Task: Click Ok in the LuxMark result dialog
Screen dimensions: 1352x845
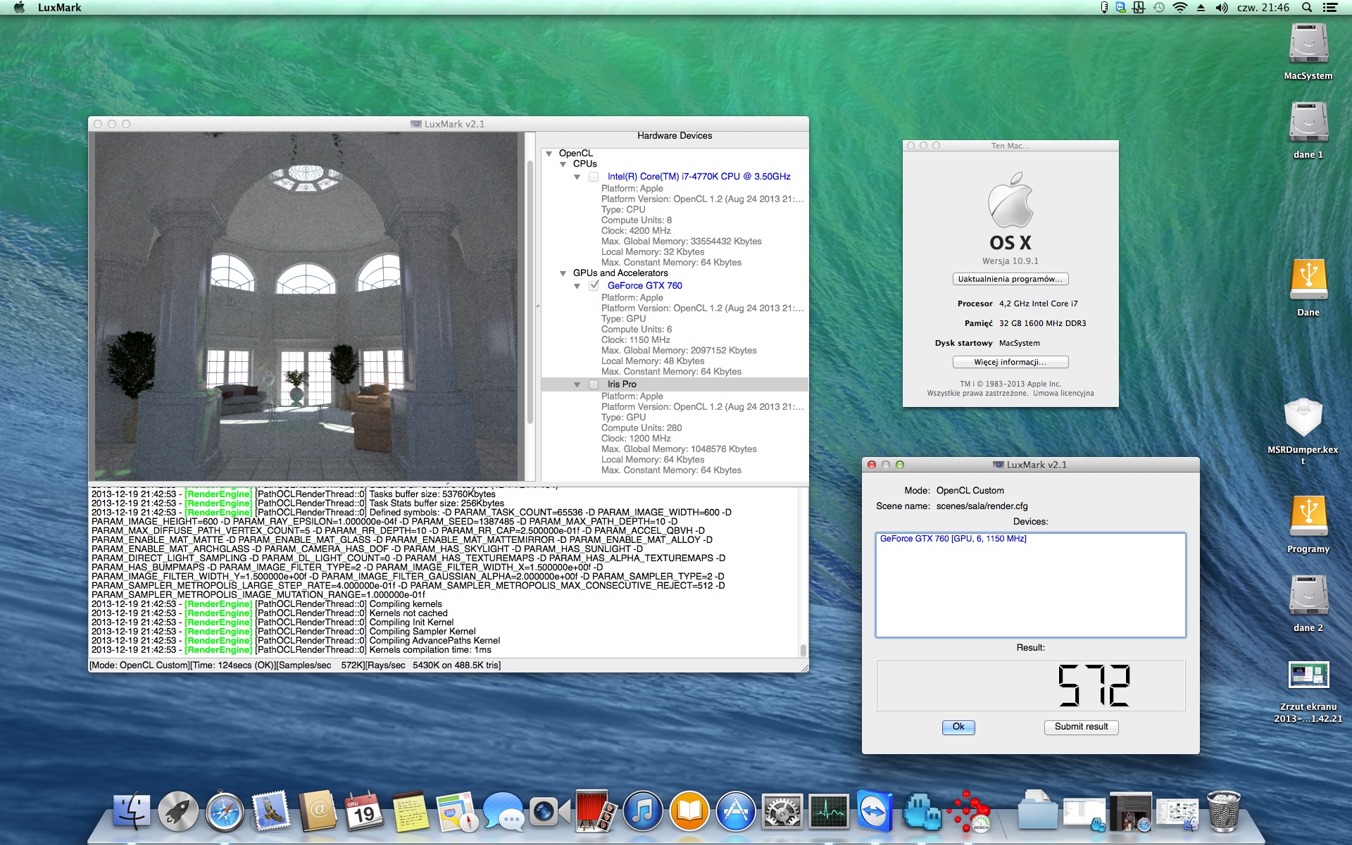Action: pyautogui.click(x=958, y=727)
